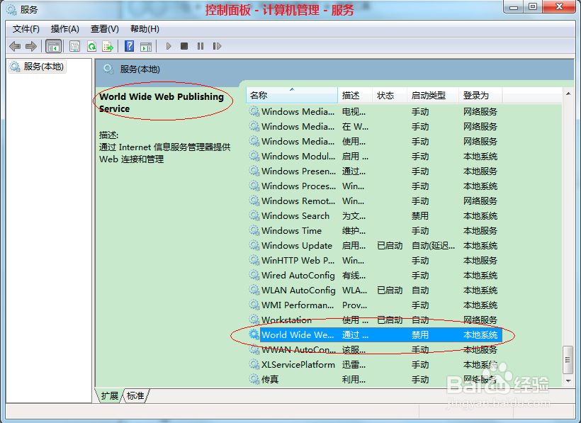The height and width of the screenshot is (423, 581).
Task: Select the Wired AutoConfig service name
Action: pyautogui.click(x=298, y=275)
